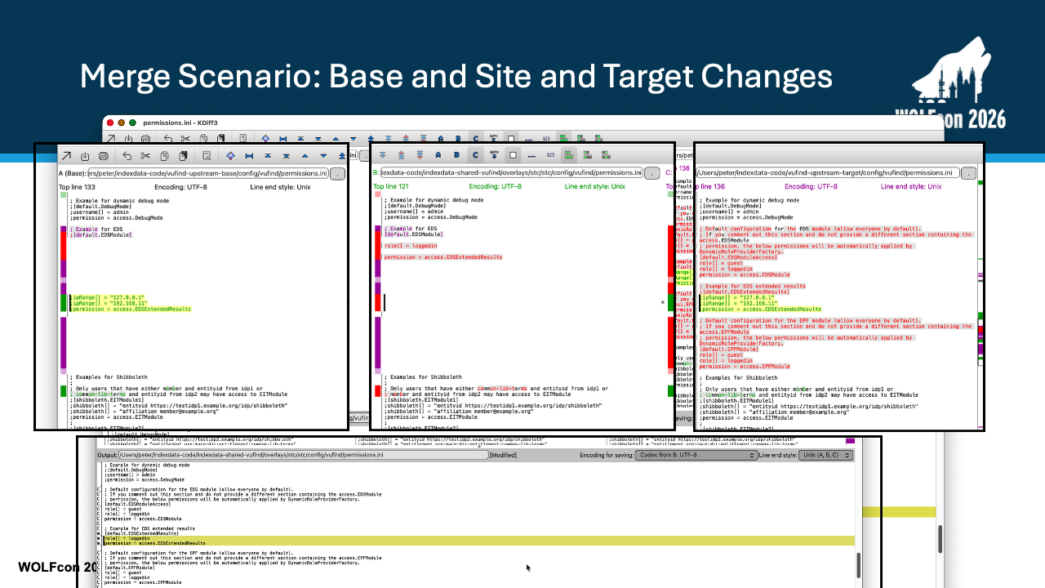This screenshot has width=1045, height=588.
Task: Open the Line end style dropdown
Action: 825,455
